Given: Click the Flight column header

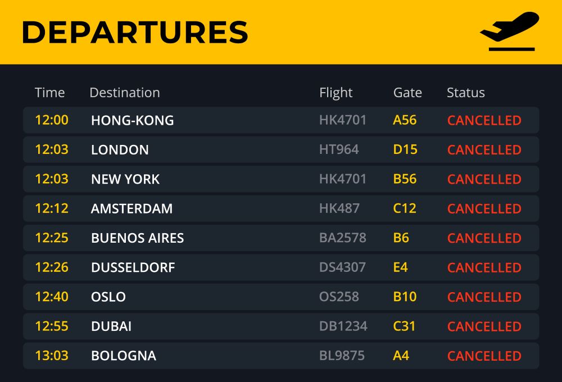Looking at the screenshot, I should coord(336,93).
